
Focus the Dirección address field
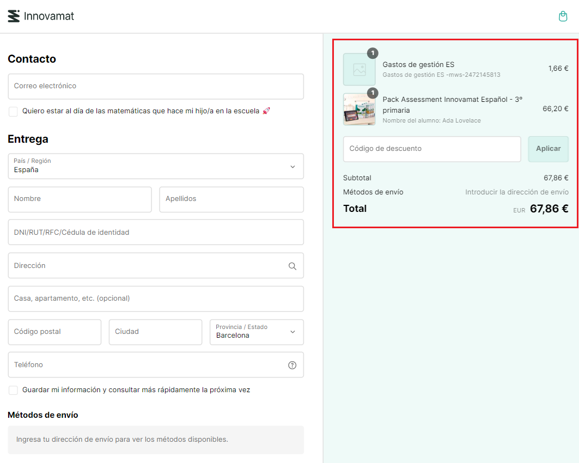tap(156, 265)
